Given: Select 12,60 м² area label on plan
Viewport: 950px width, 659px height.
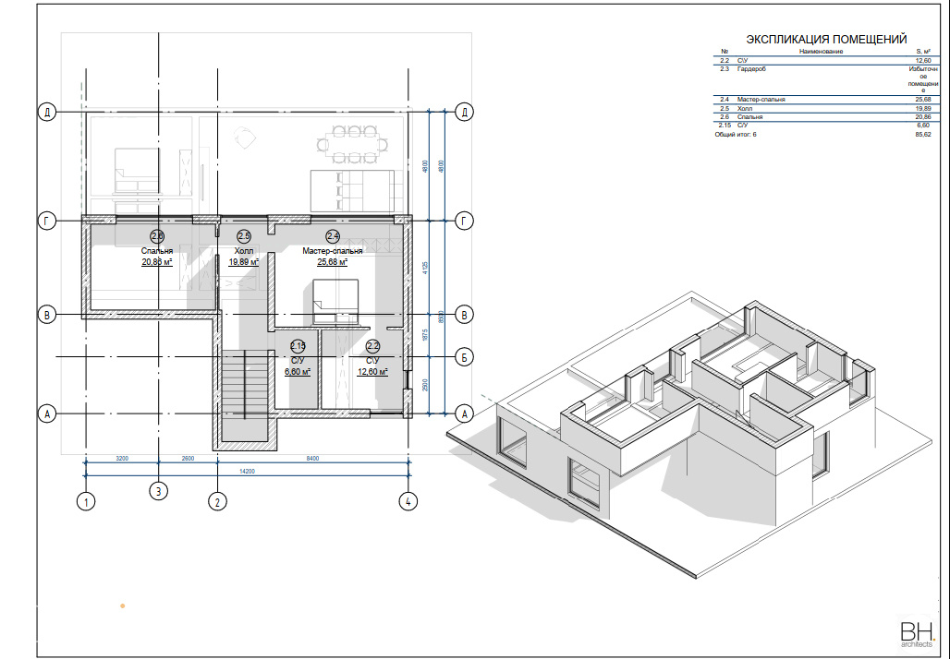Looking at the screenshot, I should pos(372,371).
